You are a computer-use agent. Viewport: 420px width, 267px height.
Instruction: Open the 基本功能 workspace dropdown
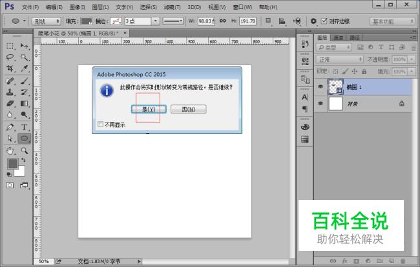point(392,21)
